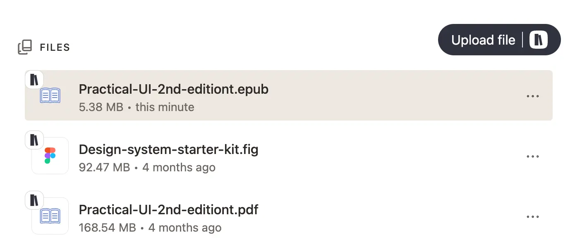Click the library badge on the PDF thumbnail
Viewport: 575px width, 251px height.
34,200
